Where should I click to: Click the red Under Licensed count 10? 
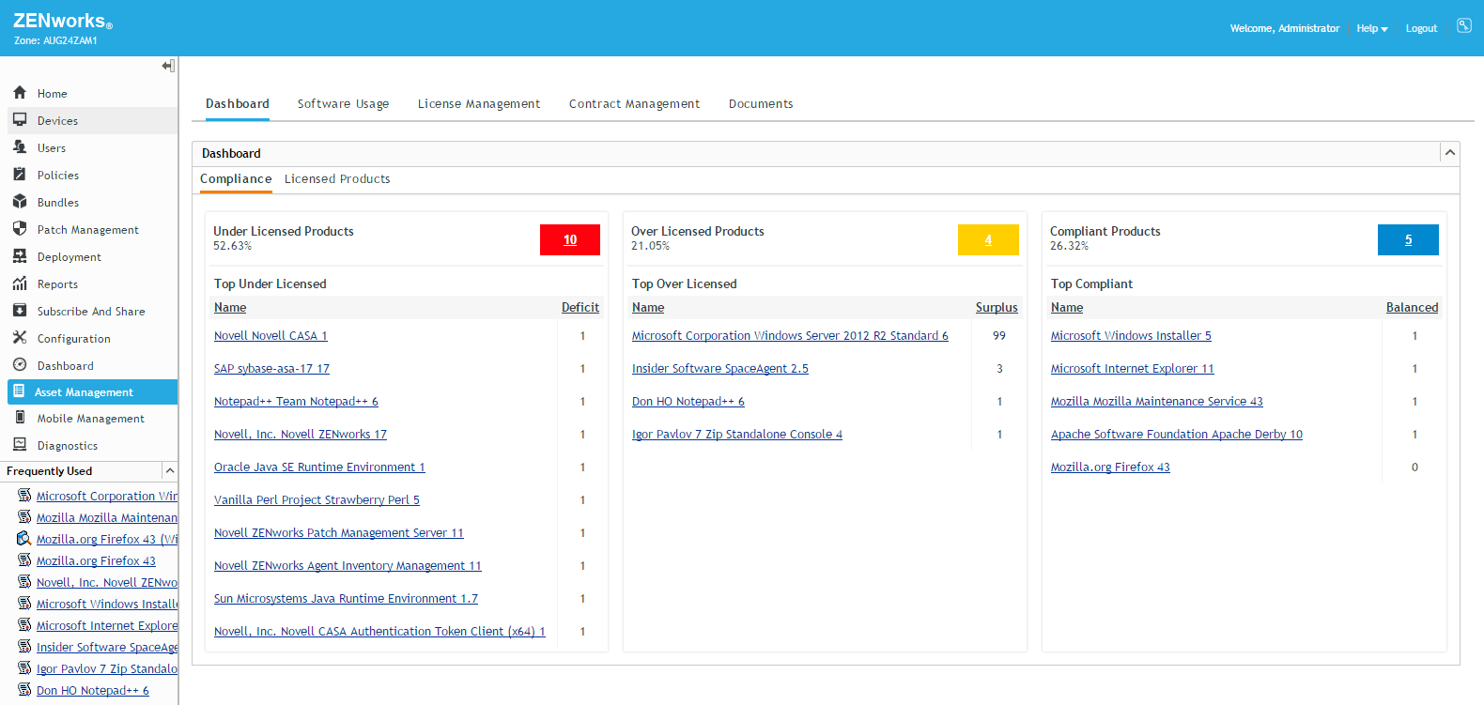570,239
